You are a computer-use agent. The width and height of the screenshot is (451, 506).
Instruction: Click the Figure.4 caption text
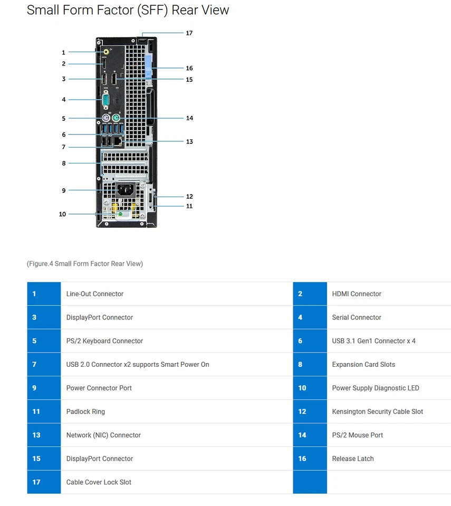pyautogui.click(x=84, y=264)
